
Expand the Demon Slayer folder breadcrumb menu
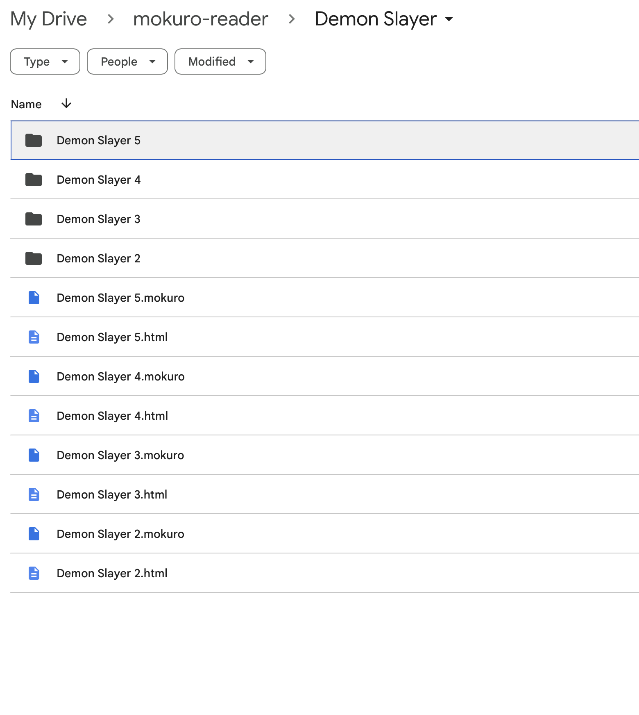[384, 19]
